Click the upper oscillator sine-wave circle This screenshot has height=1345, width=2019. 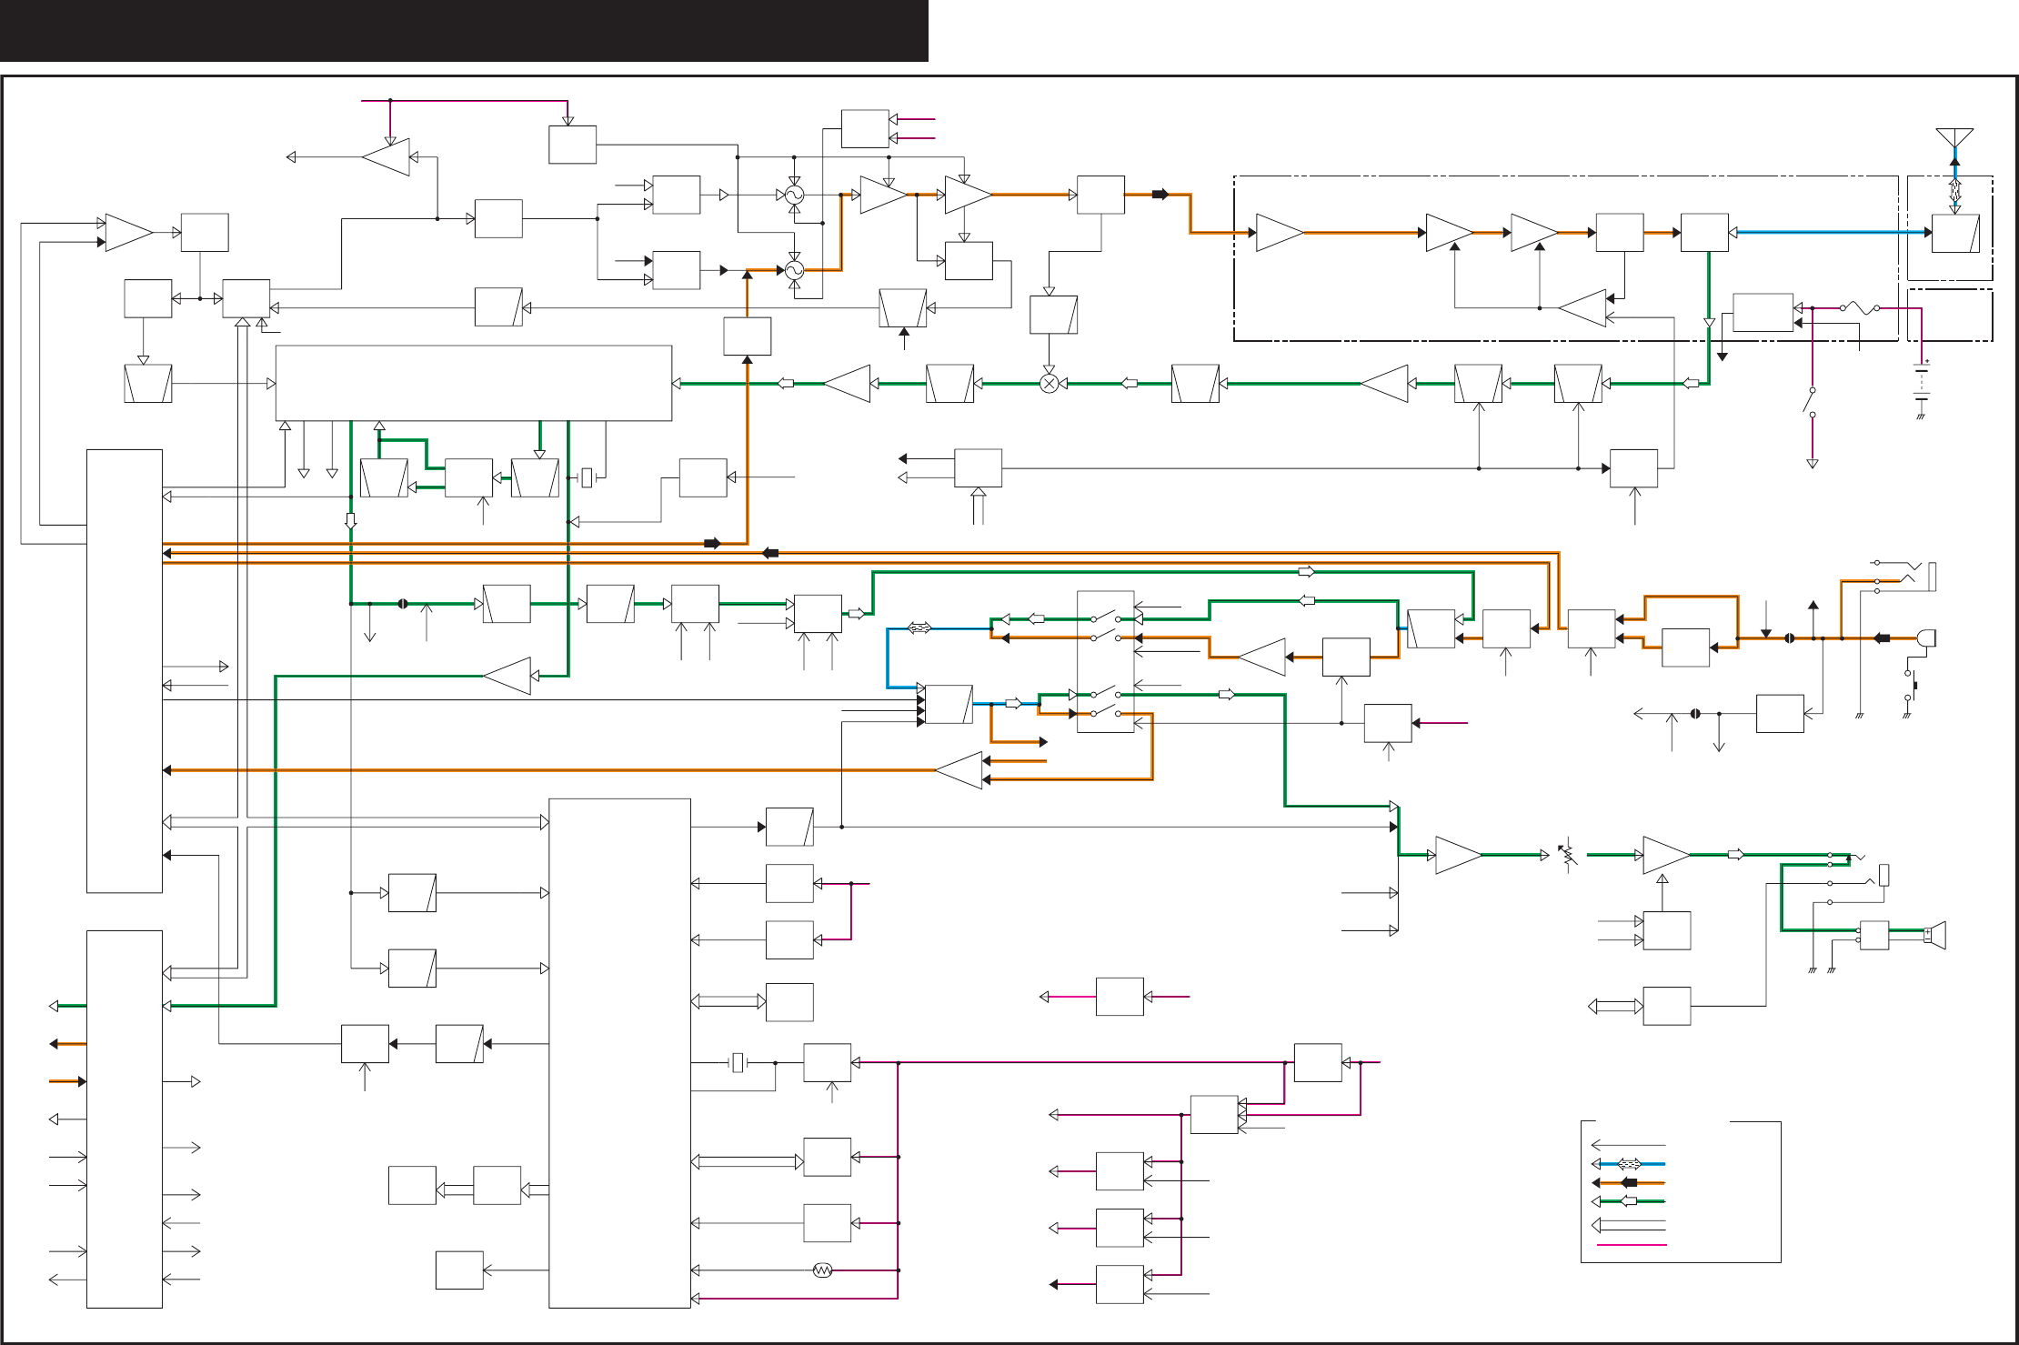click(794, 195)
